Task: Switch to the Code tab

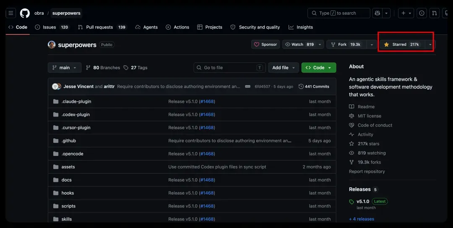Action: click(18, 27)
